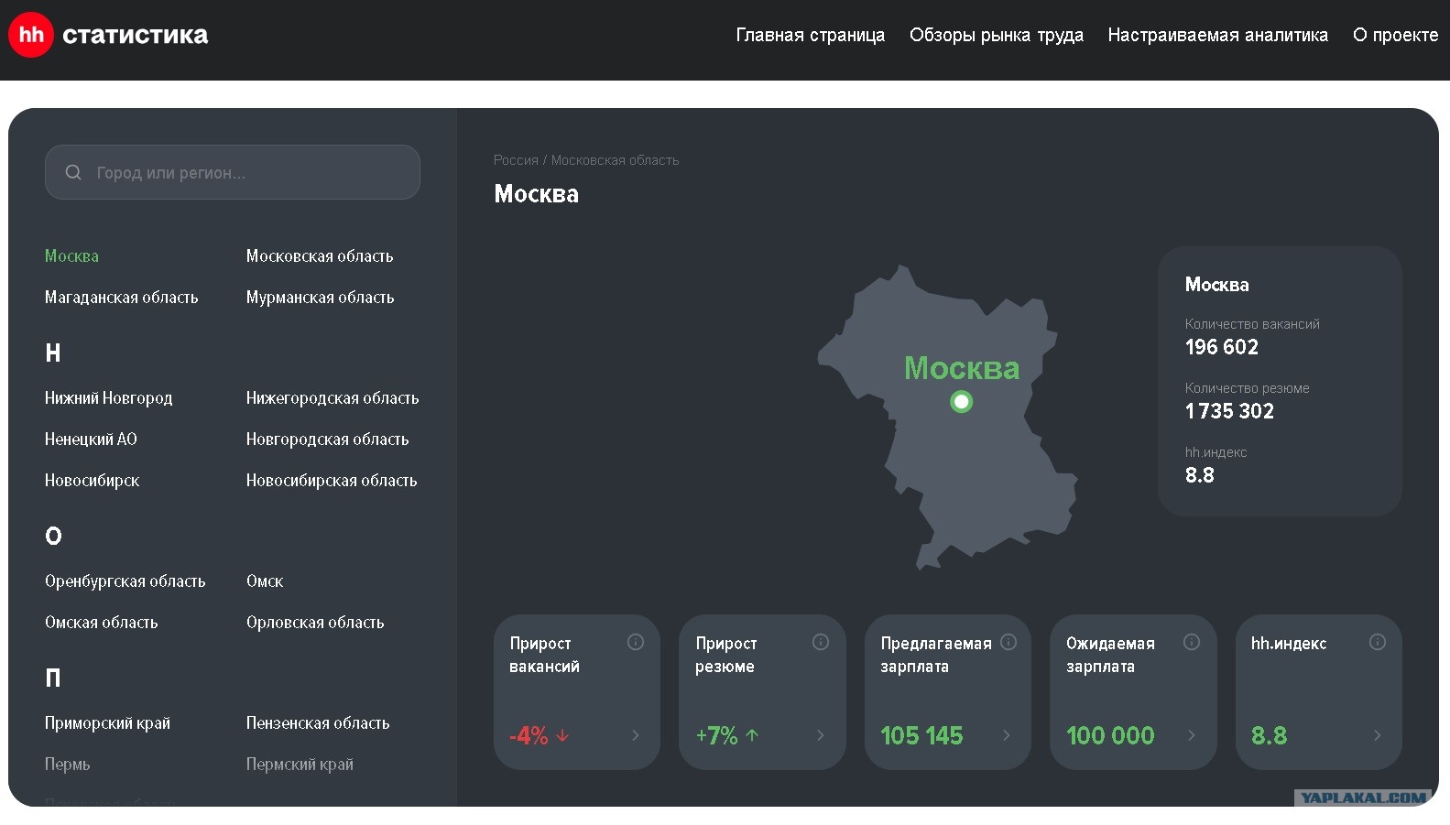Click the search magnifier icon
The width and height of the screenshot is (1450, 825).
tap(73, 172)
